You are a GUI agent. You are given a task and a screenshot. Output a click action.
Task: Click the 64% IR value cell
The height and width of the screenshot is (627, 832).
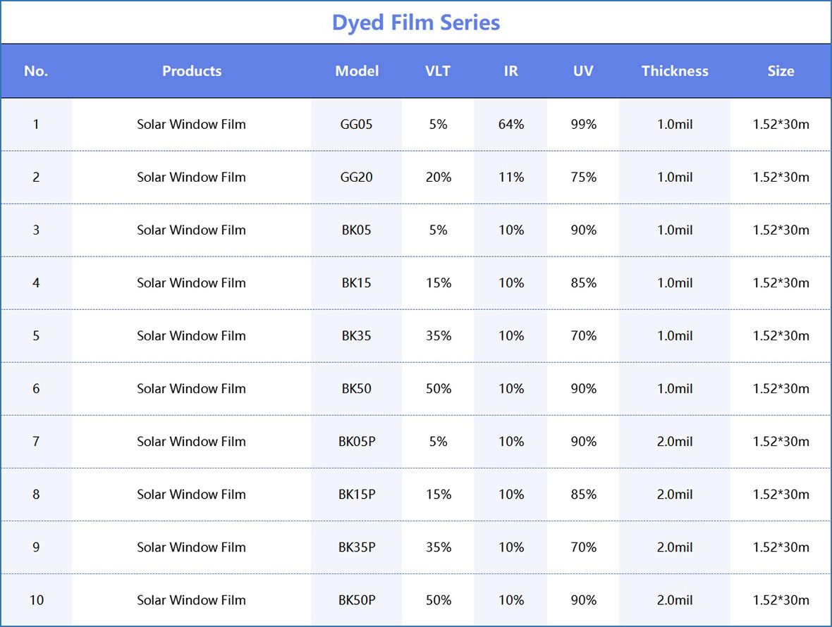(511, 125)
